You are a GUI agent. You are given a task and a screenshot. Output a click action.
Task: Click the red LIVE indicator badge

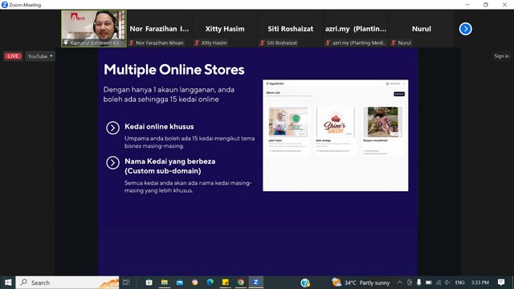click(x=13, y=56)
